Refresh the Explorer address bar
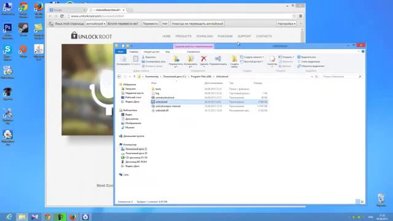Screen dimensions: 393x221 point(317,76)
